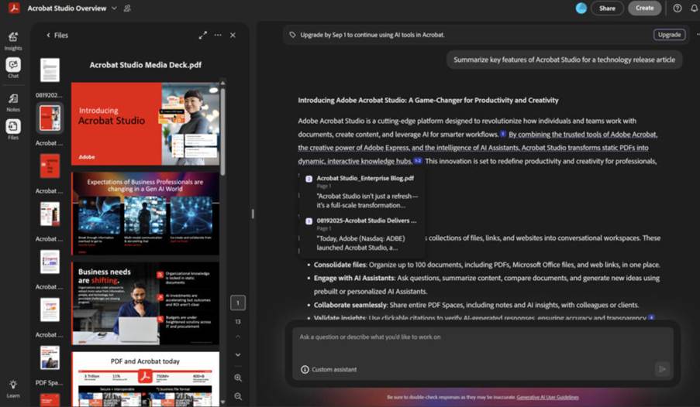Click citation marker after knowledge hubs
The width and height of the screenshot is (700, 407).
click(x=418, y=161)
